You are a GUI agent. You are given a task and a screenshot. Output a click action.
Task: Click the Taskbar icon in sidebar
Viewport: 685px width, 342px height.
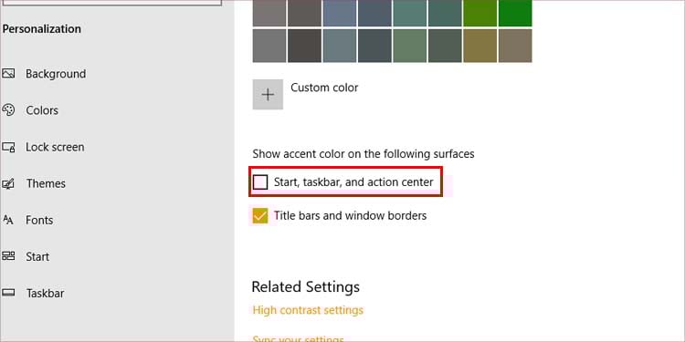point(8,293)
